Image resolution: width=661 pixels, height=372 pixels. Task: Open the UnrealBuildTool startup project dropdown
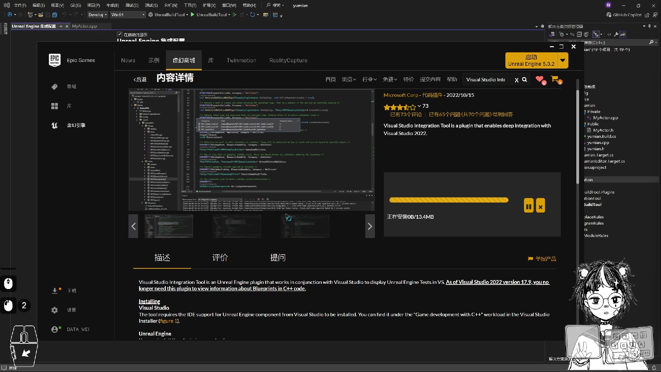[x=187, y=15]
